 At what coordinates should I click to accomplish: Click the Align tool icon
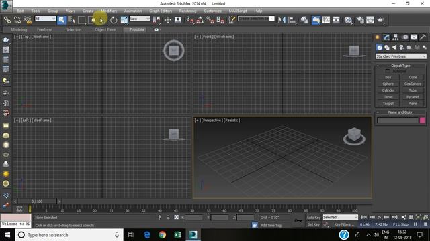pyautogui.click(x=292, y=20)
